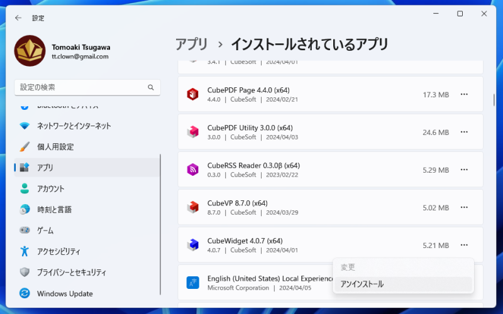
Task: Click the Gaming controller icon
Action: pyautogui.click(x=25, y=230)
